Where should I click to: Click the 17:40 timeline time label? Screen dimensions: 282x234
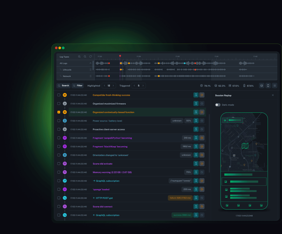click(178, 56)
